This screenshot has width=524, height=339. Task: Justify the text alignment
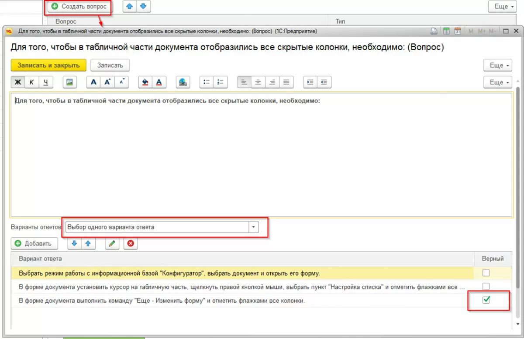pyautogui.click(x=286, y=82)
